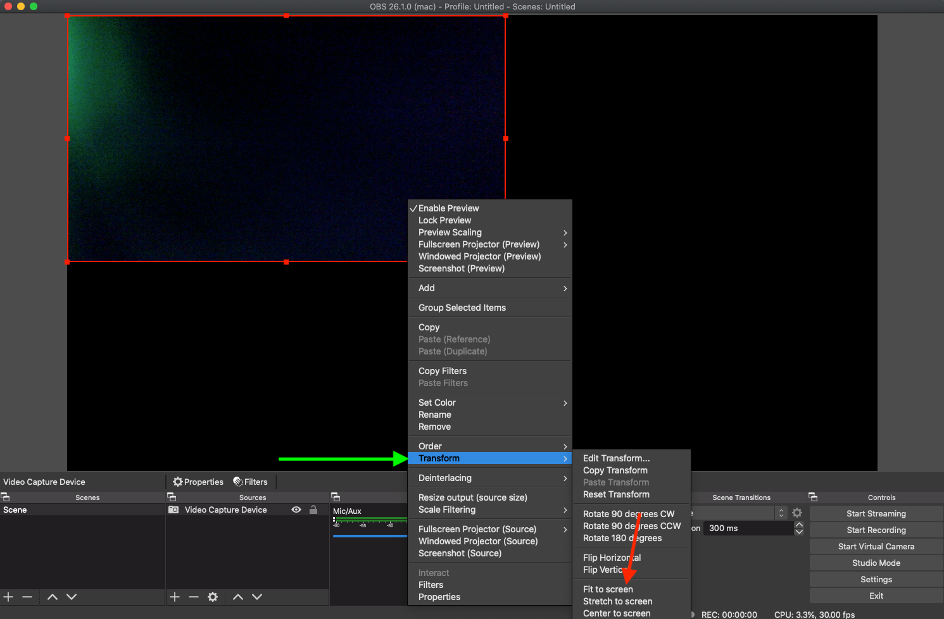Image resolution: width=944 pixels, height=619 pixels.
Task: Open Settings from the Controls panel
Action: (x=876, y=579)
